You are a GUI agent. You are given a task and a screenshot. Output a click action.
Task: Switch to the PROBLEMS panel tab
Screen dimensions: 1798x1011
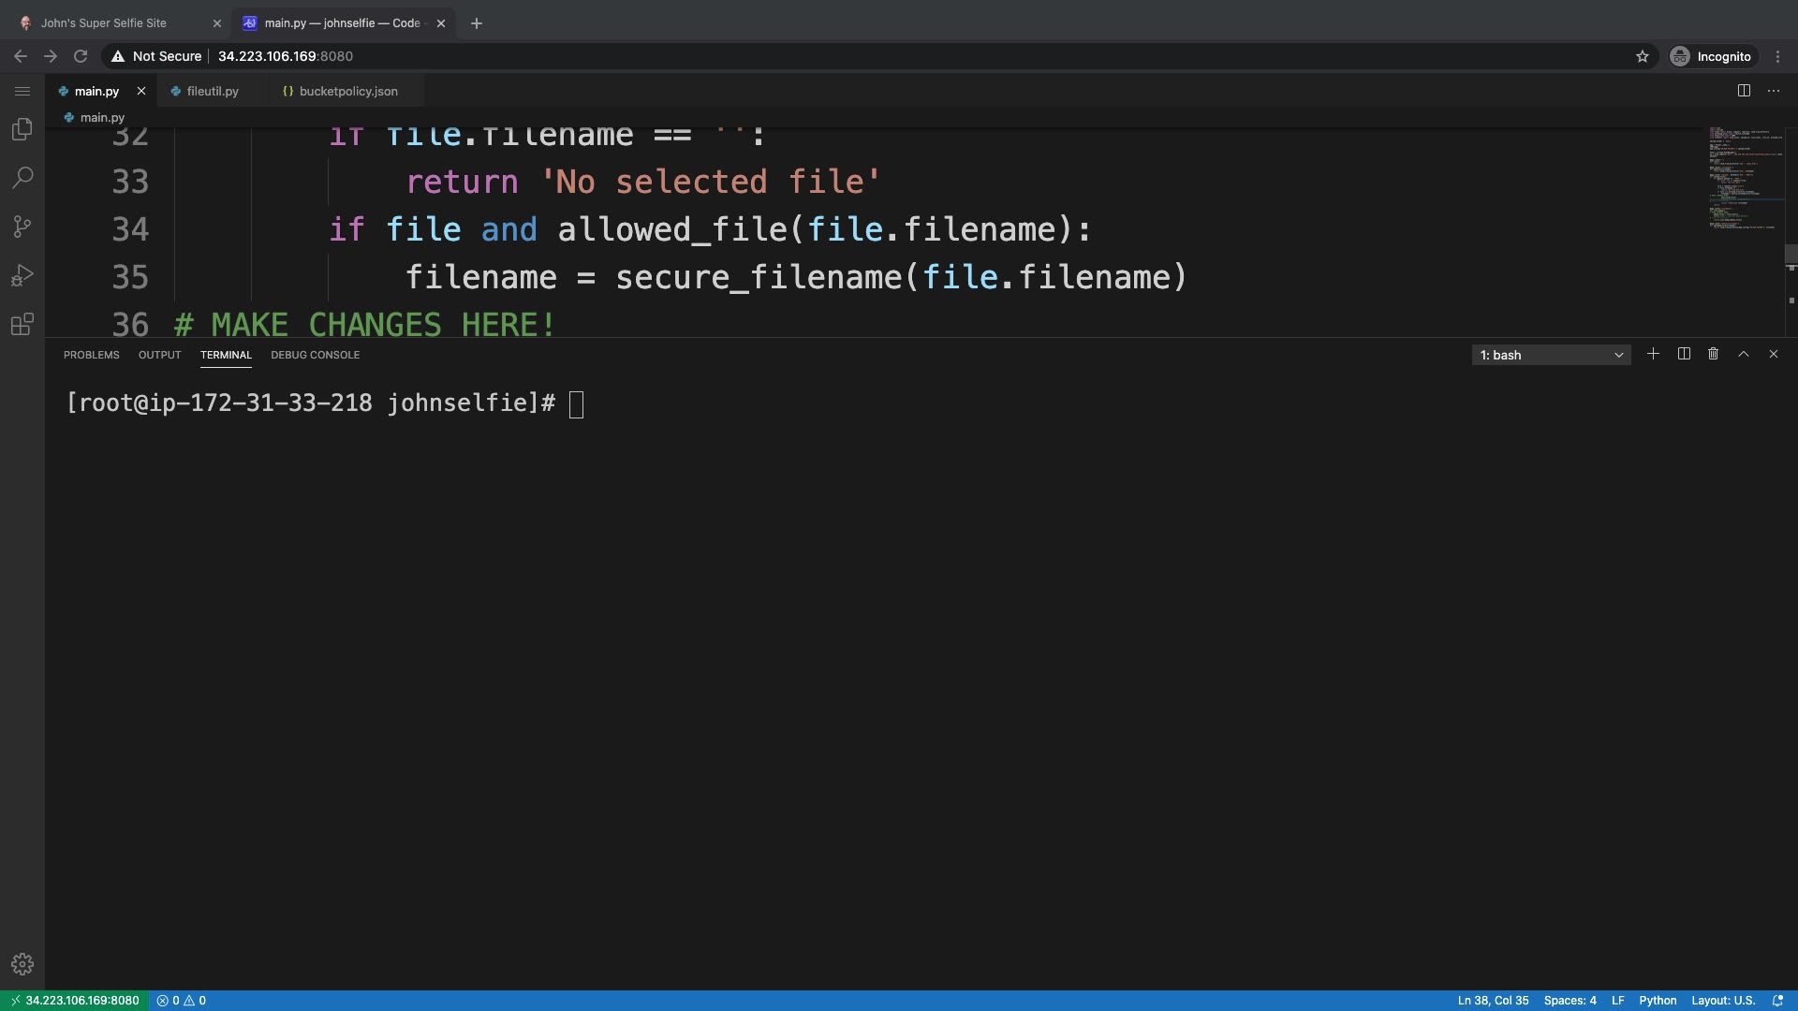pyautogui.click(x=91, y=355)
